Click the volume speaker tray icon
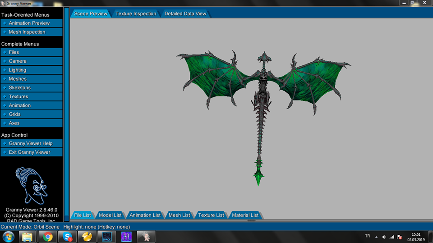Viewport: 433px width, 243px height. [x=384, y=237]
